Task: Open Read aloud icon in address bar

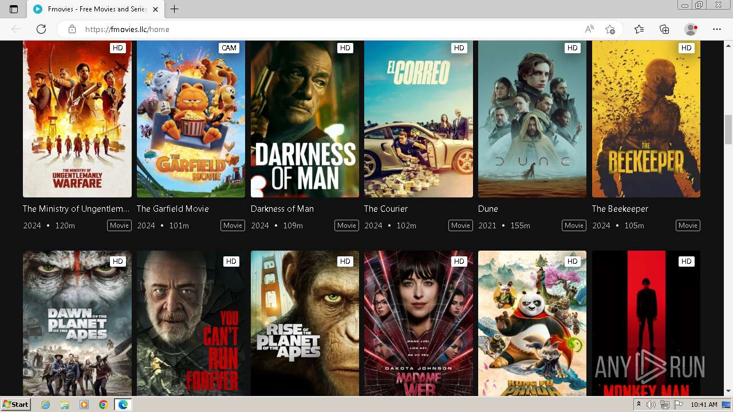Action: tap(589, 29)
